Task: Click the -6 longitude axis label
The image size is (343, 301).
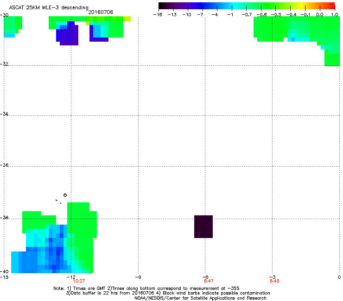Action: coord(205,277)
